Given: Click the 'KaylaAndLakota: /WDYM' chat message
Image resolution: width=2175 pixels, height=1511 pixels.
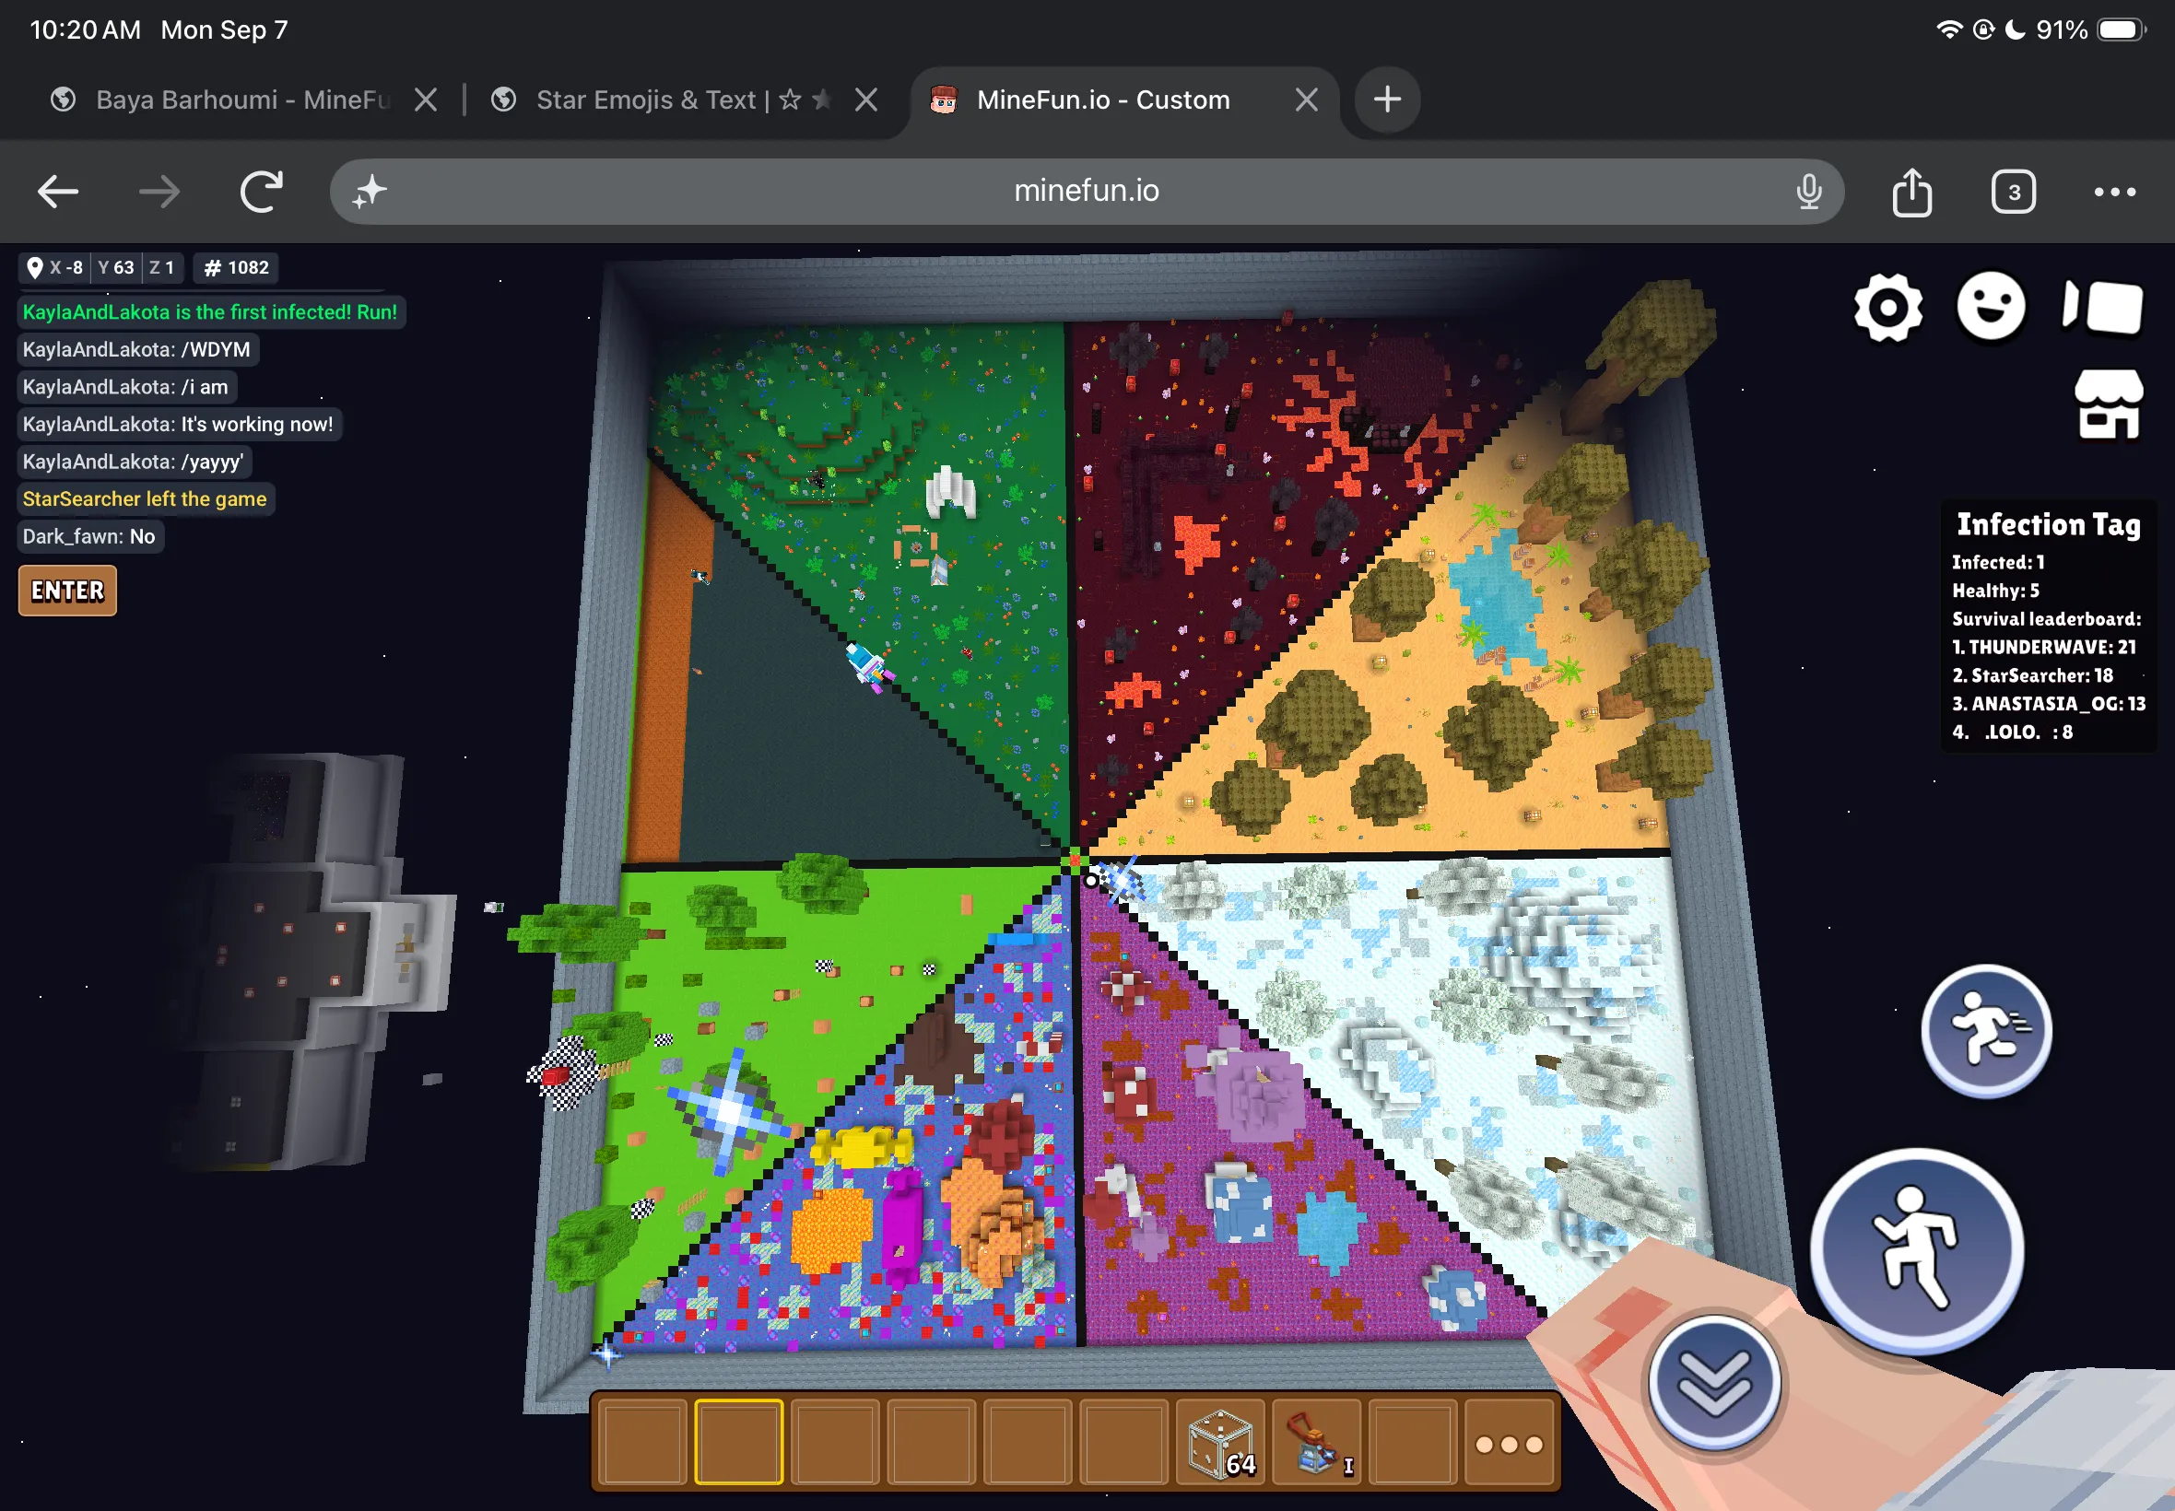Looking at the screenshot, I should point(137,349).
